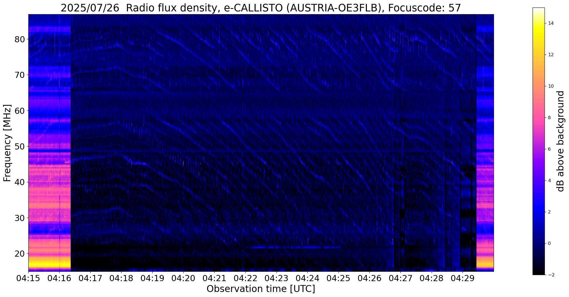This screenshot has height=297, width=569.
Task: Click the 04:22 time tick label
Action: pyautogui.click(x=245, y=278)
